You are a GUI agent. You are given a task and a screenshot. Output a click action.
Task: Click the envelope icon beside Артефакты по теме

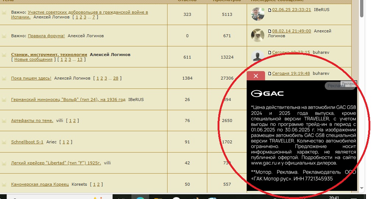click(x=4, y=121)
